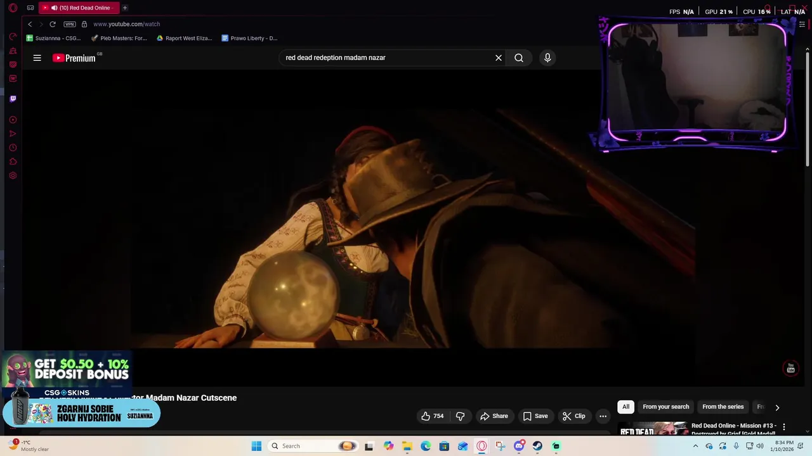Open a new browser tab

(x=125, y=8)
